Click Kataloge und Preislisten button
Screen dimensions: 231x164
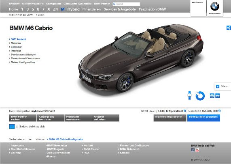tap(51, 118)
